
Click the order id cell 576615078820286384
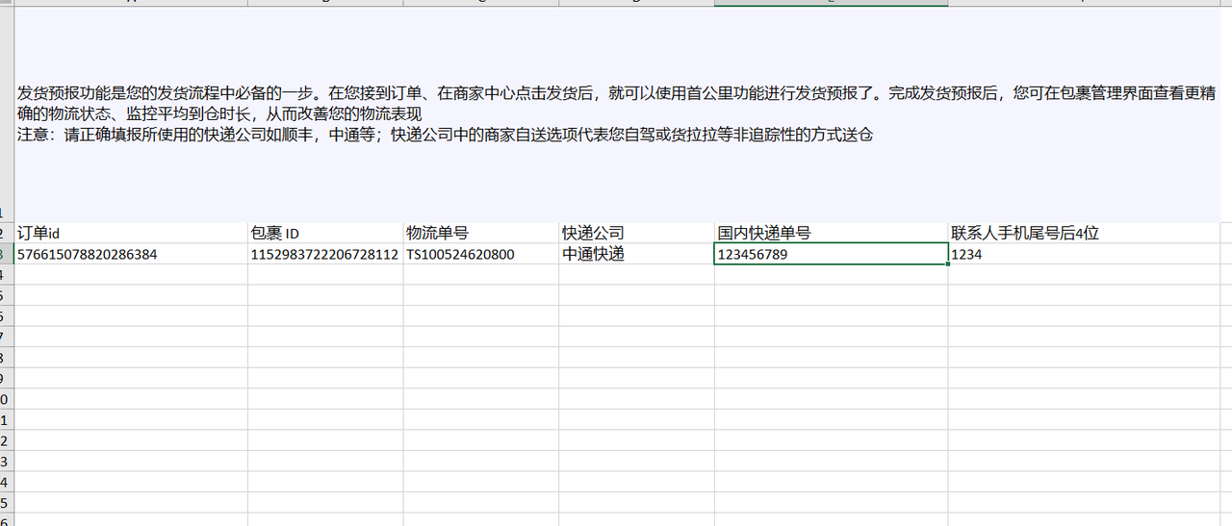coord(131,254)
